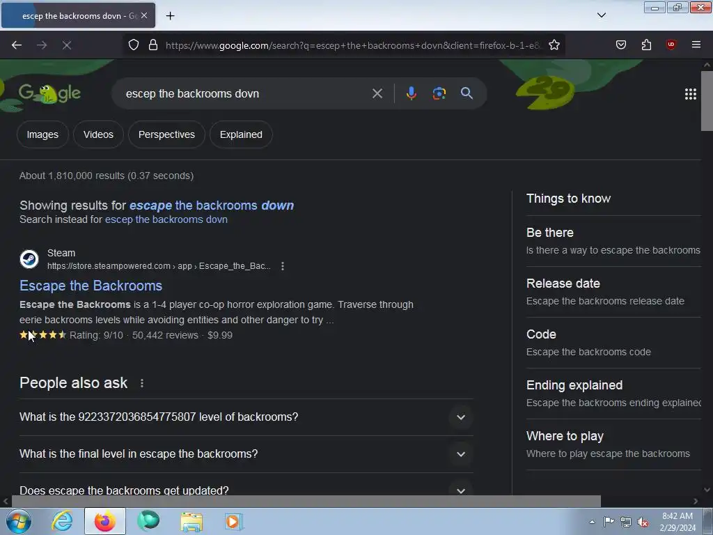Open the Firefox hamburger menu
This screenshot has height=535, width=713.
pos(696,45)
